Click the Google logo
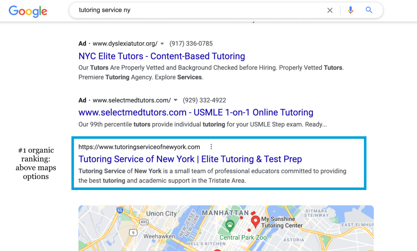417x251 pixels. (28, 11)
